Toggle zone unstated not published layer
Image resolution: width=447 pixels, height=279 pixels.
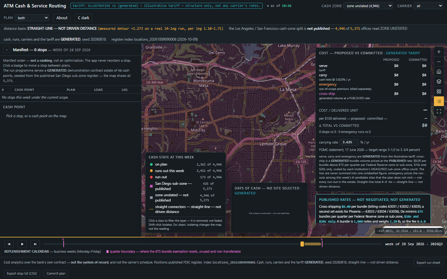185,198
